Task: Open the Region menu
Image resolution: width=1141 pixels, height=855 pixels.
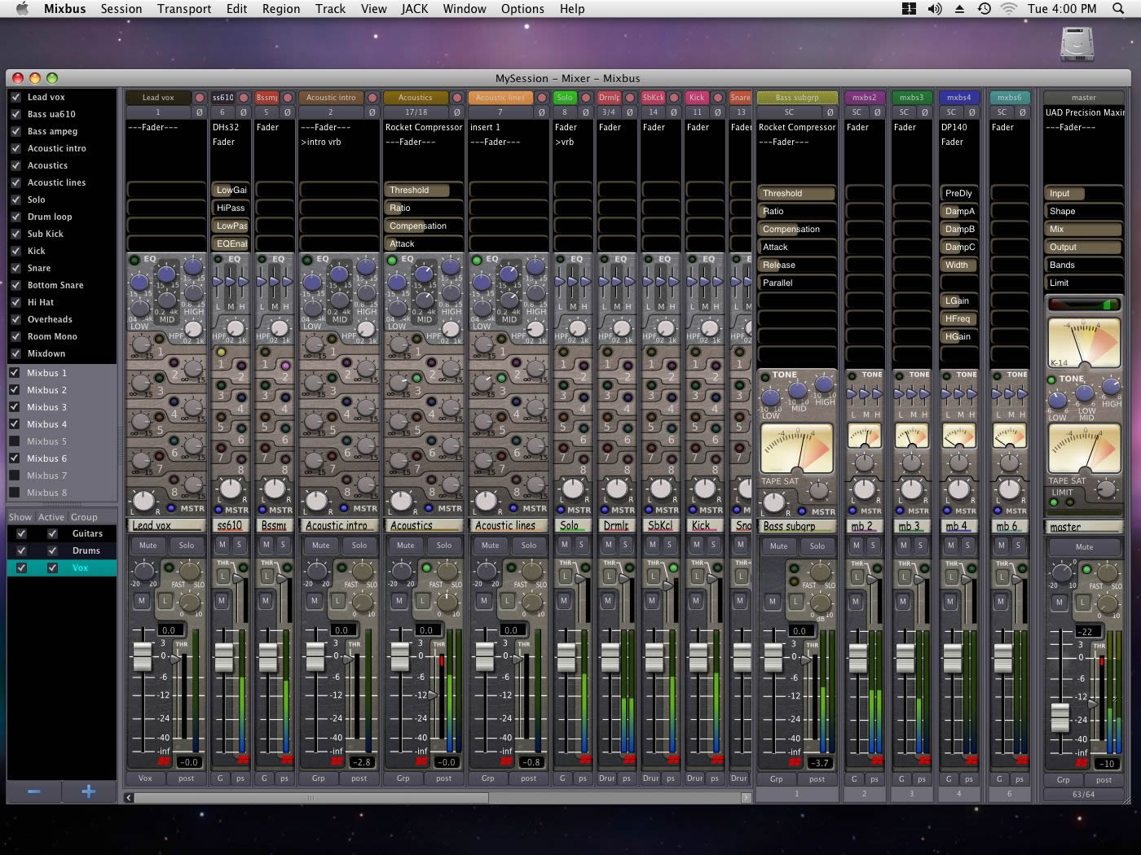Action: point(281,9)
